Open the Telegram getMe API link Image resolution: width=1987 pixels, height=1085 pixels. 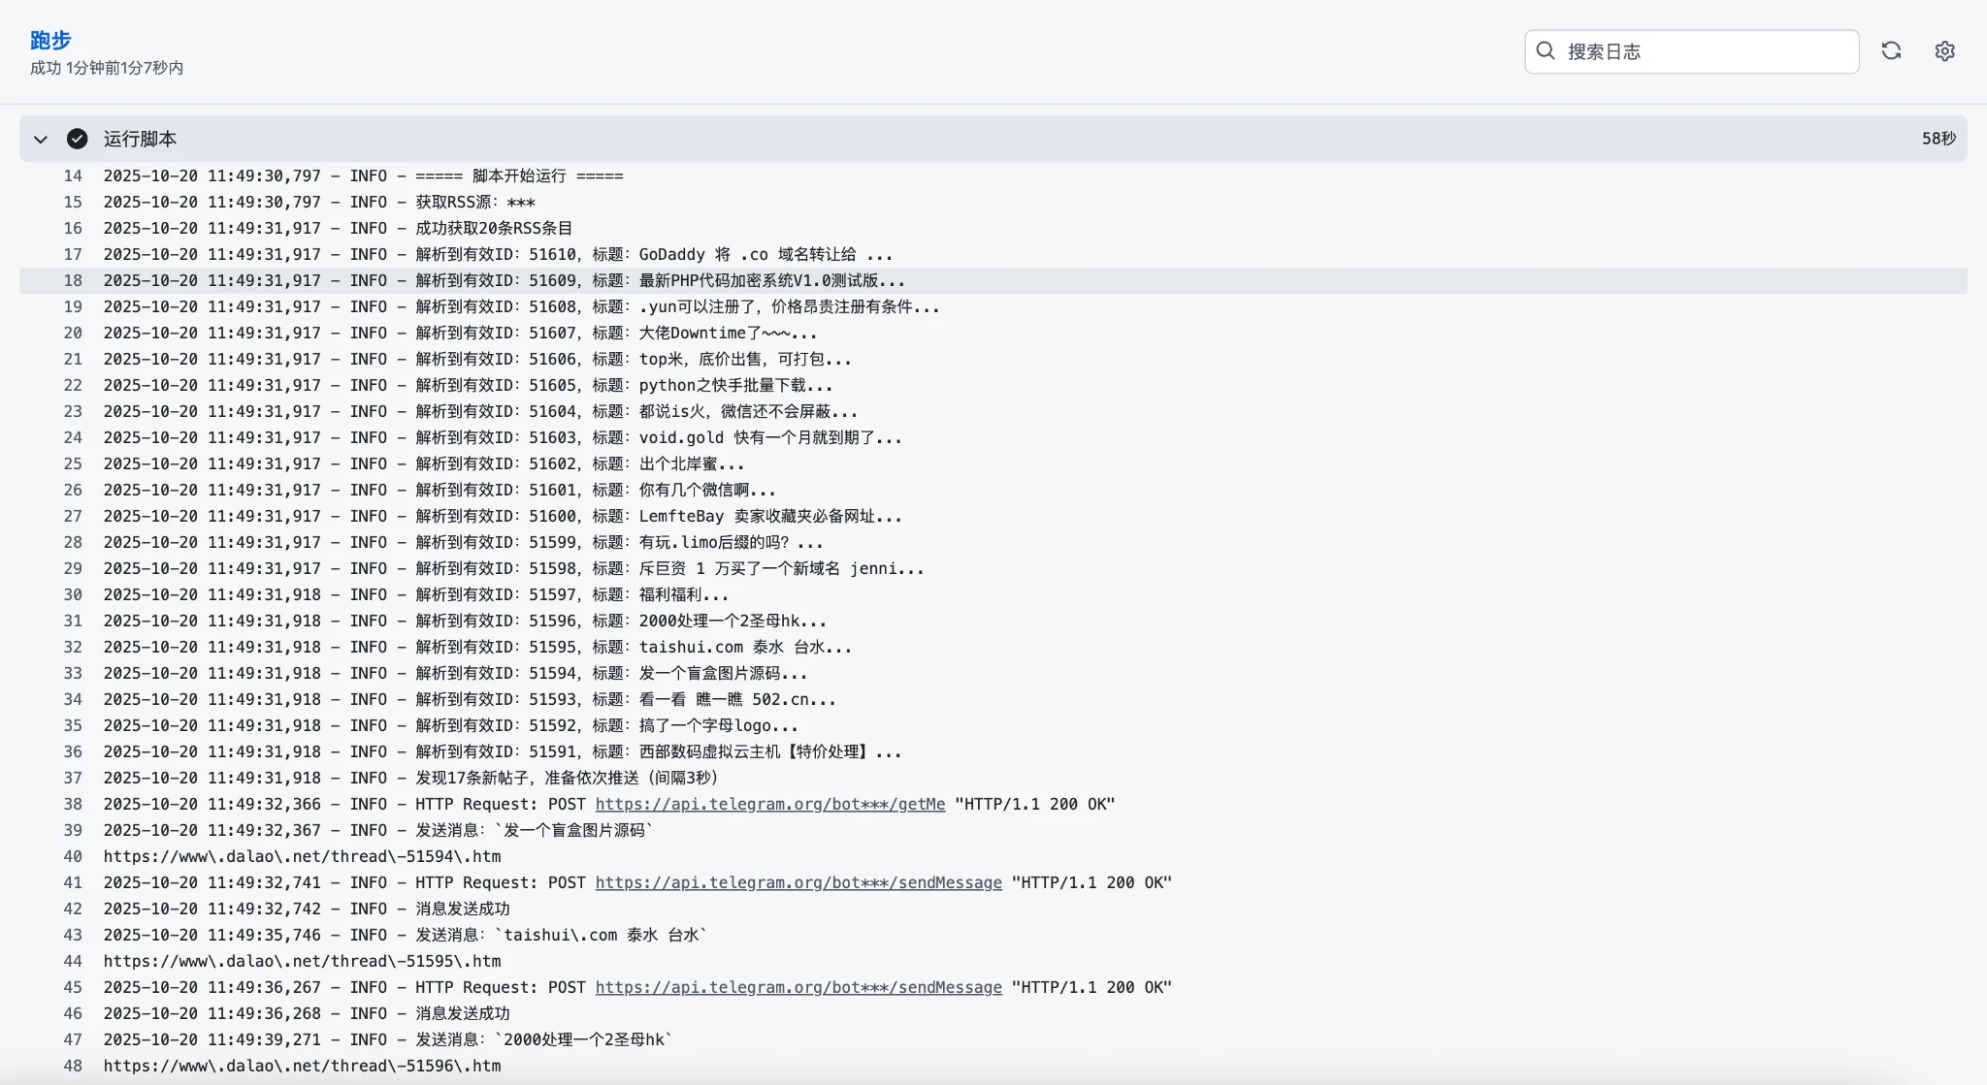(x=769, y=804)
